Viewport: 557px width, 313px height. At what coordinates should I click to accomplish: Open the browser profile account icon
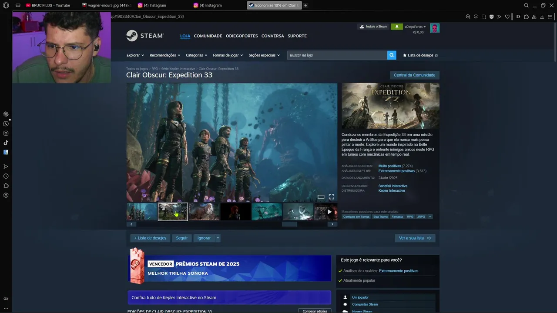(534, 17)
